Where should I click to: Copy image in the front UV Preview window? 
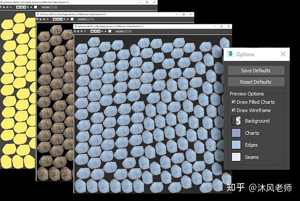tap(78, 31)
